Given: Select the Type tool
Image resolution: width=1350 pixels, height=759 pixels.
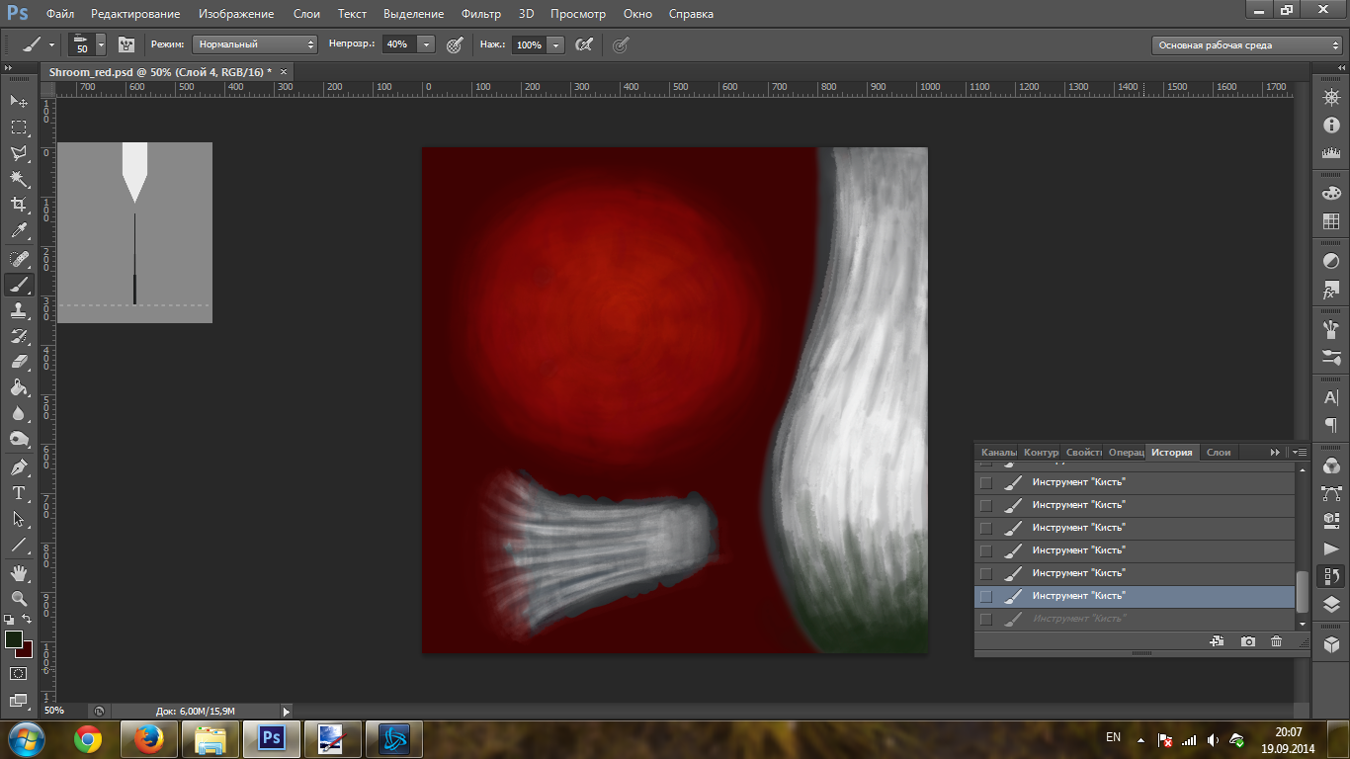Looking at the screenshot, I should click(x=19, y=493).
